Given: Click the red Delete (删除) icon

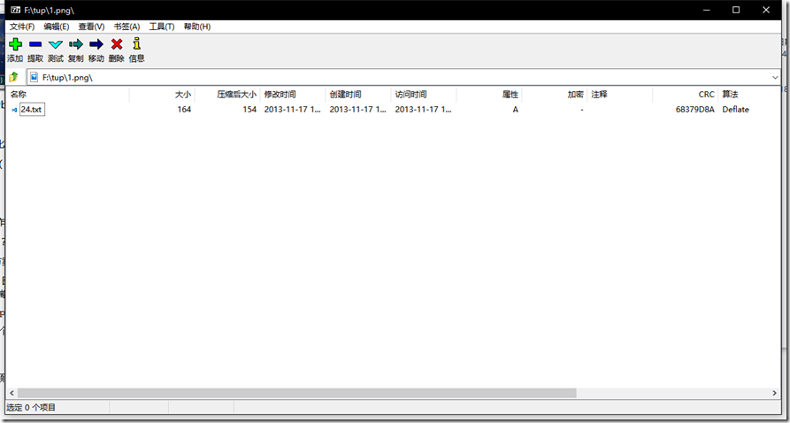Looking at the screenshot, I should 117,44.
